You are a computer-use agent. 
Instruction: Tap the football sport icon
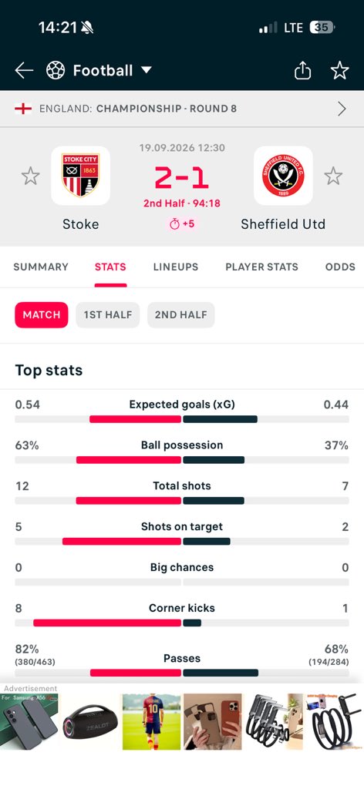pyautogui.click(x=56, y=70)
